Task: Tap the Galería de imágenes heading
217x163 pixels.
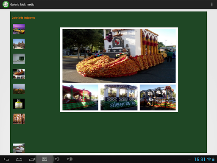Action: tap(23, 18)
